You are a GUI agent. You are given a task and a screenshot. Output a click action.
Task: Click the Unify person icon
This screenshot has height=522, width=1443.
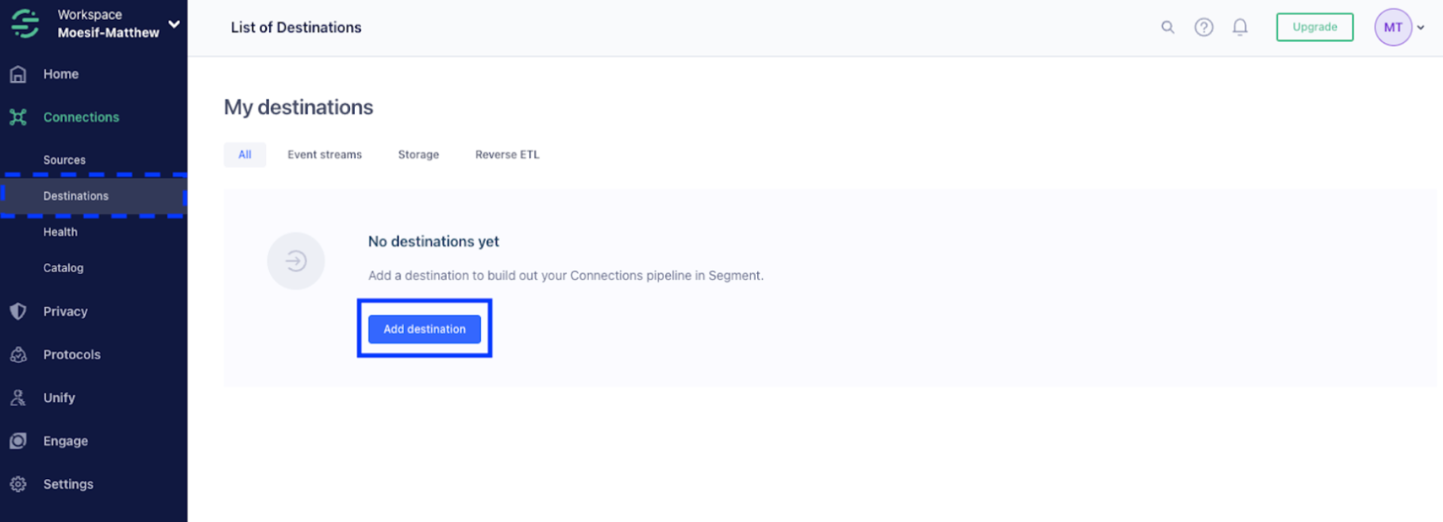click(18, 397)
